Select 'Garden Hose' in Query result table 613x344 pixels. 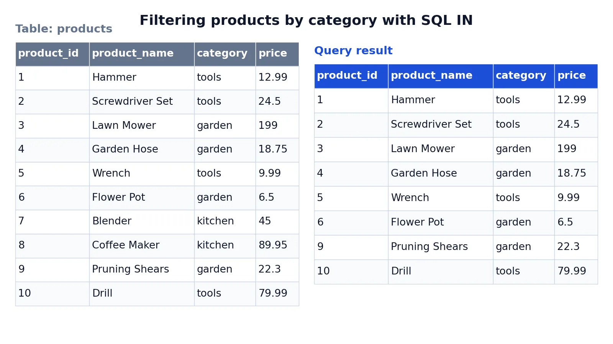coord(441,174)
